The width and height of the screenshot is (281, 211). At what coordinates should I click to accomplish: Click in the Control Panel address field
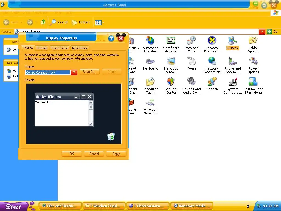(136, 32)
